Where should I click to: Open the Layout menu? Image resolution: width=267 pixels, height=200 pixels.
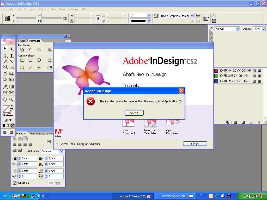click(21, 9)
